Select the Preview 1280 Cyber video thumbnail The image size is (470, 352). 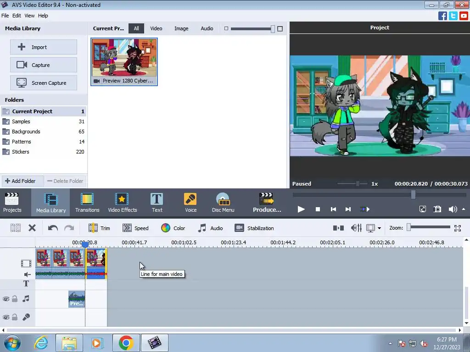coord(124,62)
